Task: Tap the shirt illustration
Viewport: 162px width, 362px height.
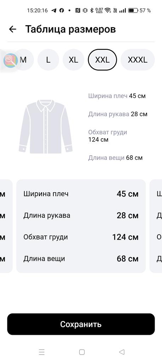Action: tap(46, 127)
